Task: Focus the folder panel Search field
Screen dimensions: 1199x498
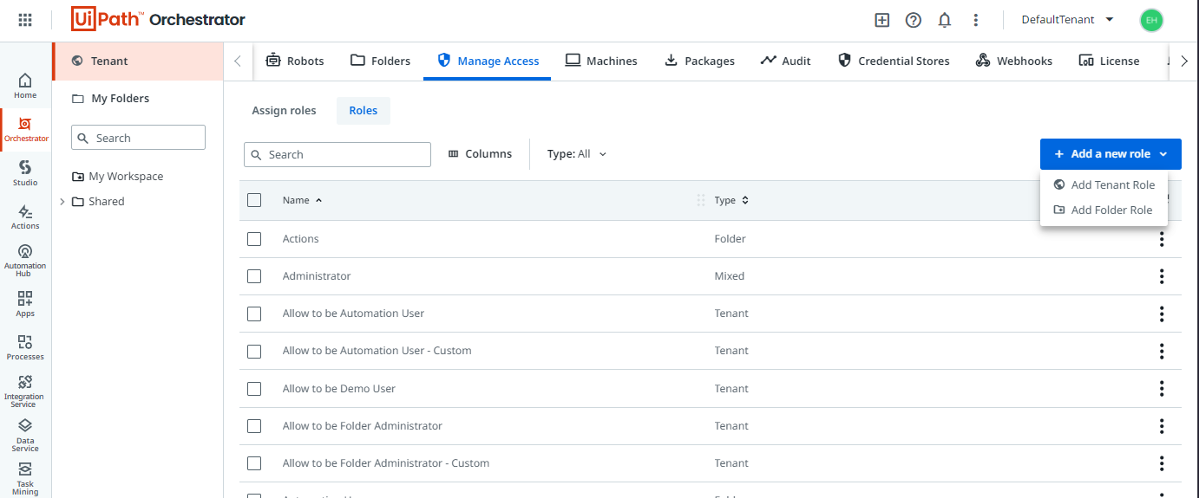Action: (138, 138)
